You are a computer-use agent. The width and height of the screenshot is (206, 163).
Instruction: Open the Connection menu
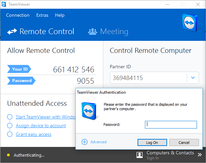tap(18, 15)
